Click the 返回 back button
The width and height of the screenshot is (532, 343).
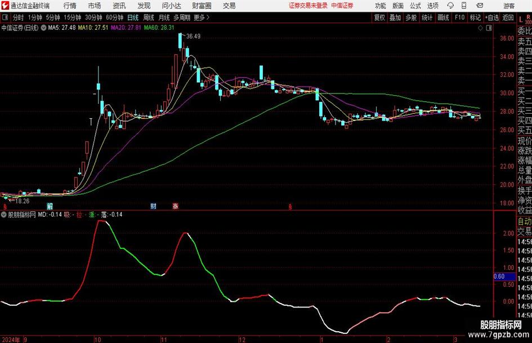[508, 17]
